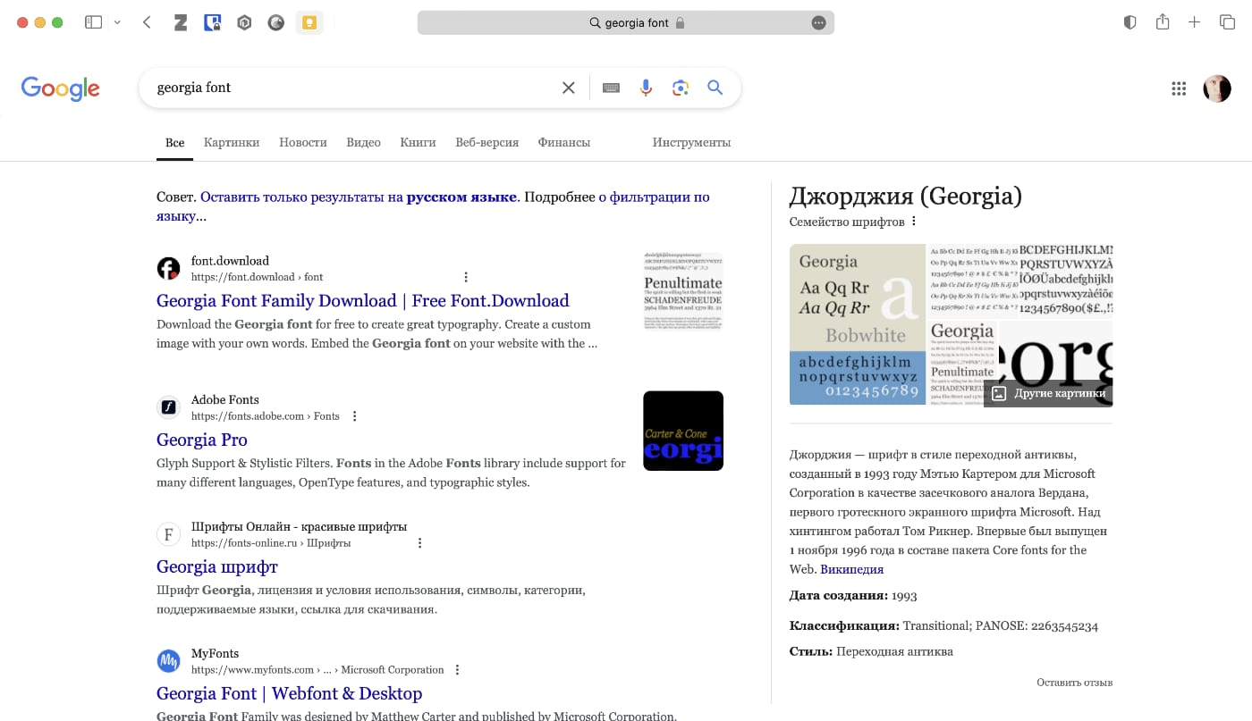Click Оставить отзыв feedback link
Viewport: 1252px width, 721px height.
tap(1074, 683)
